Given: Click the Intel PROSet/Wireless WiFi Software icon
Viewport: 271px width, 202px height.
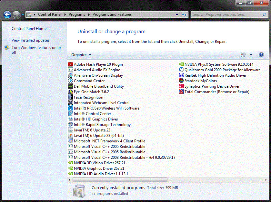Looking at the screenshot, I should 71,108.
